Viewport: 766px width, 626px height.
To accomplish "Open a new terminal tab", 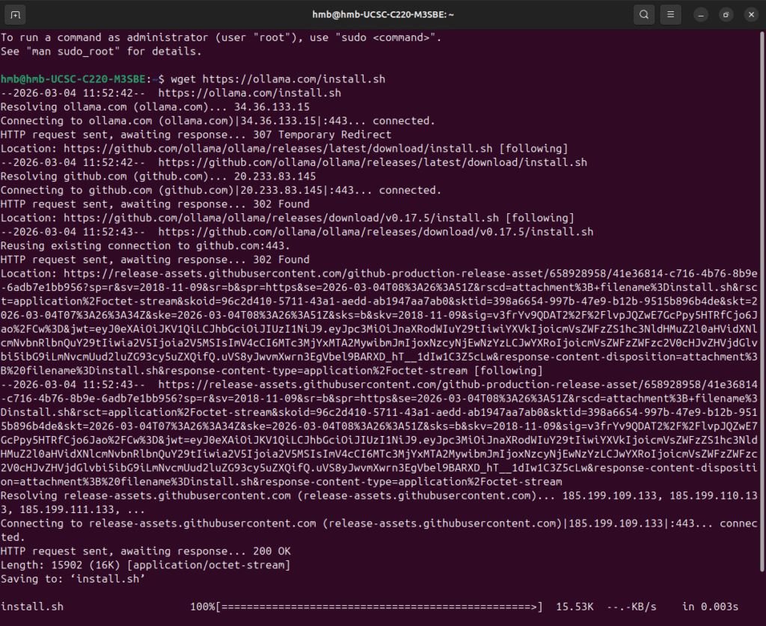I will pyautogui.click(x=16, y=14).
